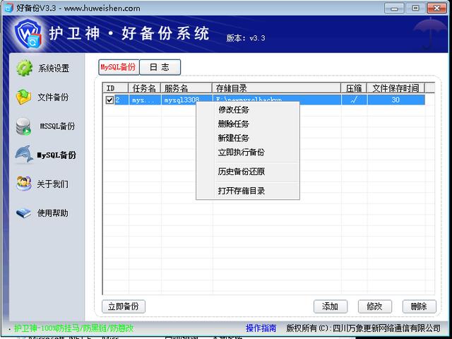Viewport: 452px width, 339px height.
Task: Click the MSSQL backup database icon
Action: pyautogui.click(x=23, y=126)
